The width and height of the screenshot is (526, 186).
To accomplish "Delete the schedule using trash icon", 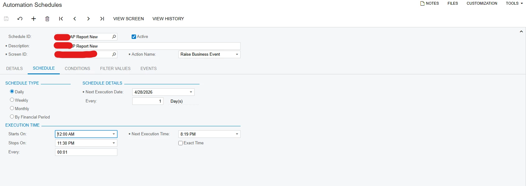I will (47, 19).
